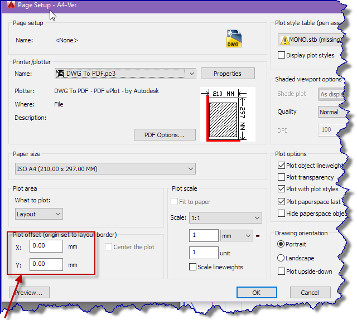Click the 'Shaded viewport options' group label

308,79
